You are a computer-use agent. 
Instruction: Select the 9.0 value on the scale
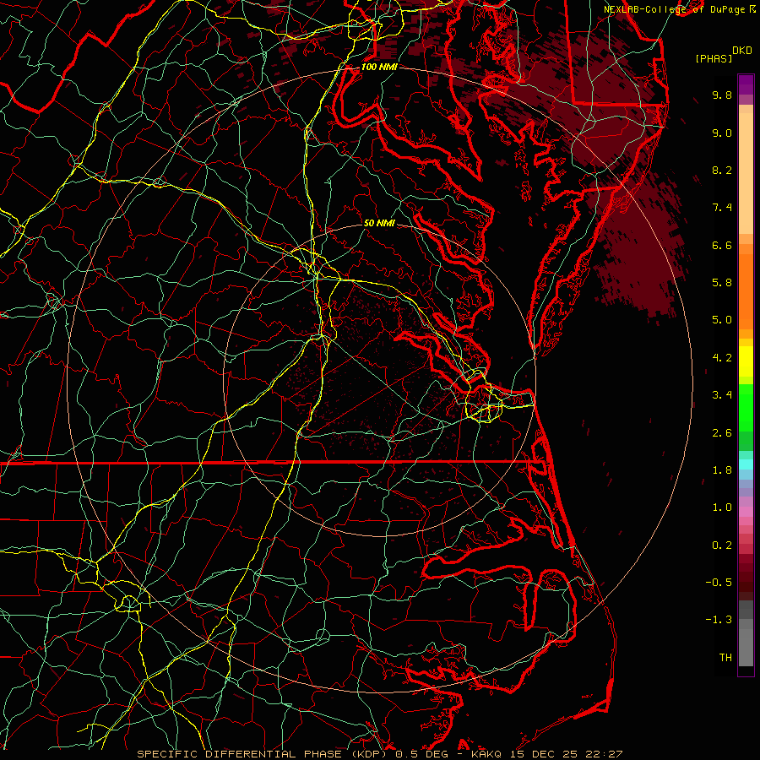pos(722,133)
